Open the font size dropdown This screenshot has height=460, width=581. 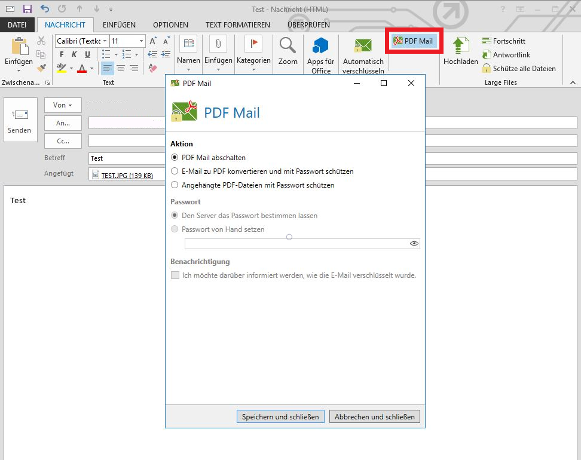[142, 41]
